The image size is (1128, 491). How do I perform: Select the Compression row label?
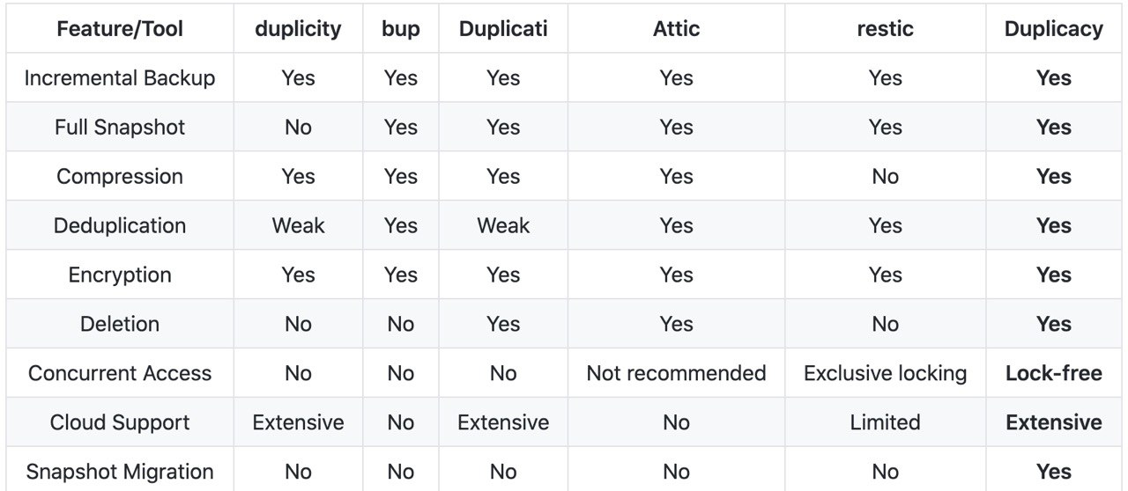(x=119, y=177)
